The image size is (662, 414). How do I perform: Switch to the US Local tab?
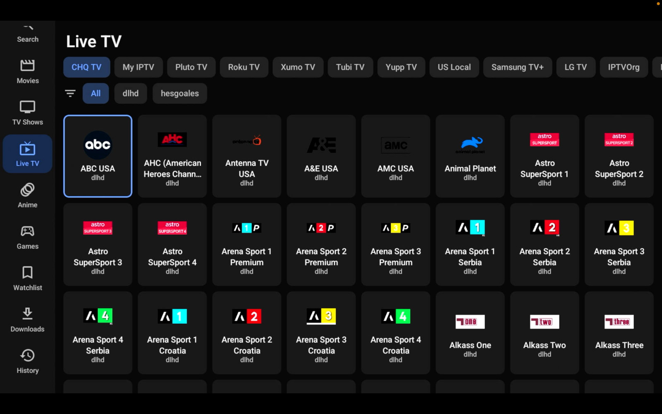(454, 67)
